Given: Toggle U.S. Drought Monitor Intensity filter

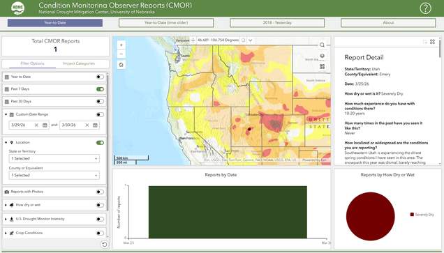Looking at the screenshot, I should 100,219.
